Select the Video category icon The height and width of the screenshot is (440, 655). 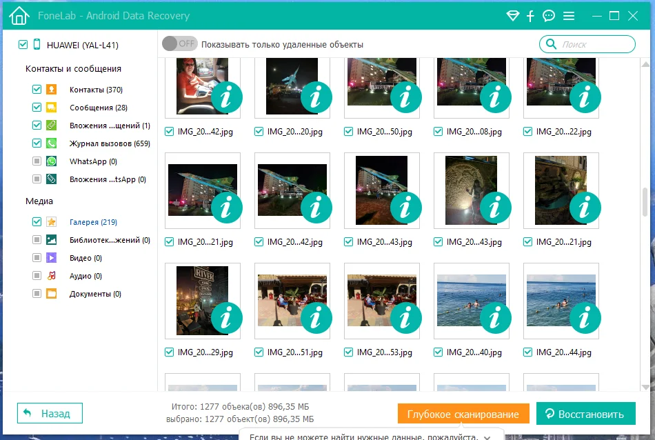tap(52, 258)
